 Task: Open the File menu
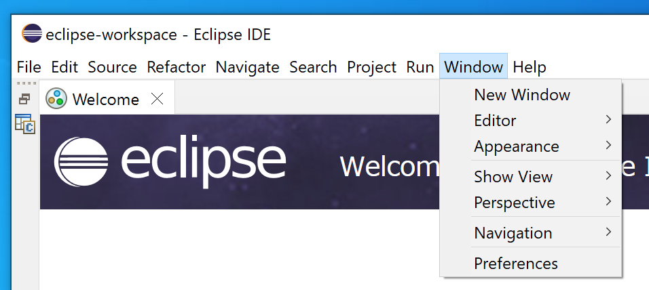pyautogui.click(x=29, y=67)
